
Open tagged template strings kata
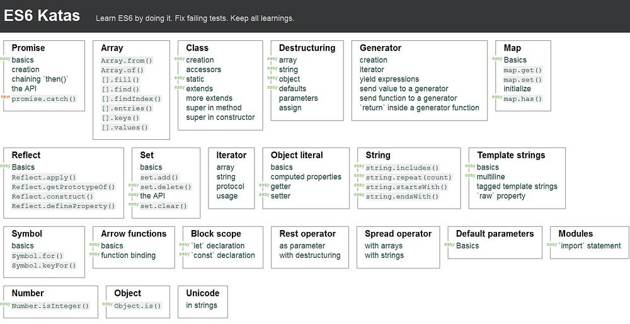[517, 187]
